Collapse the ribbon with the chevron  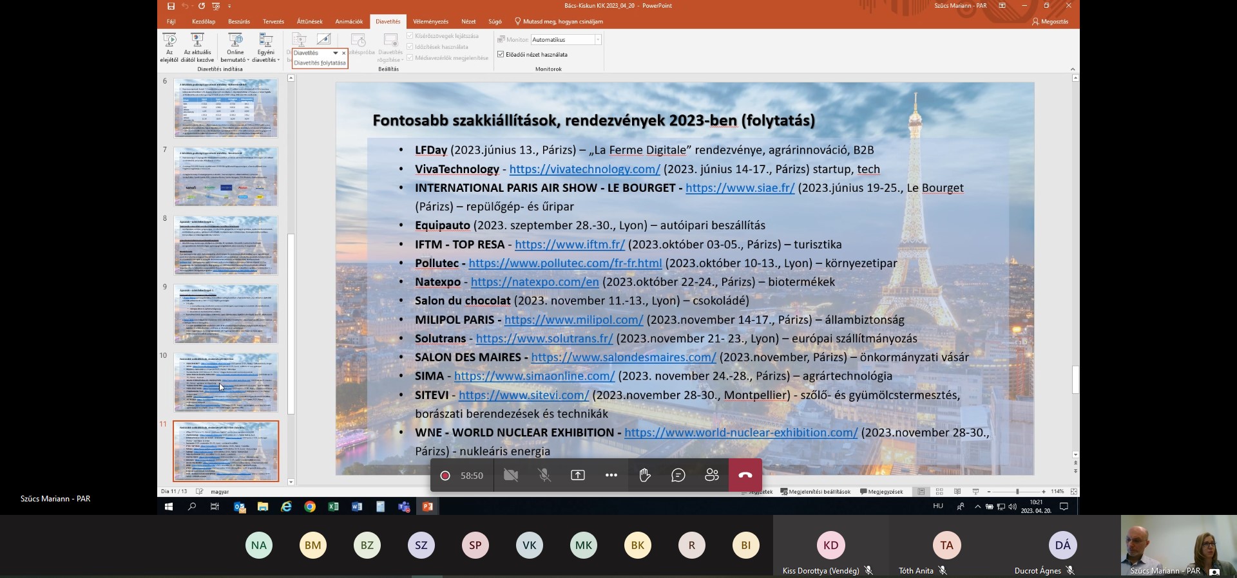click(x=1073, y=69)
